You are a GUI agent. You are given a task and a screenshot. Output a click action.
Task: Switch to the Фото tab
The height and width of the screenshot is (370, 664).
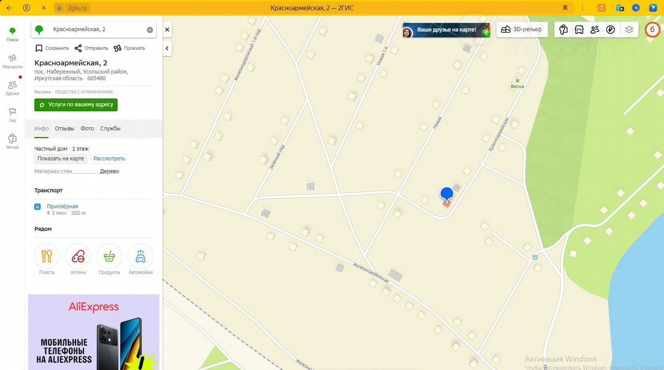click(x=87, y=128)
